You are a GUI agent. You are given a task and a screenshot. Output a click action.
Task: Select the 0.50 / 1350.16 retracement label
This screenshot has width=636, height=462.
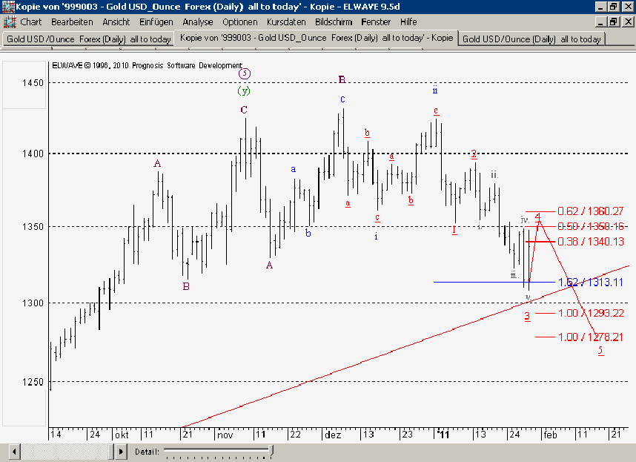click(590, 226)
